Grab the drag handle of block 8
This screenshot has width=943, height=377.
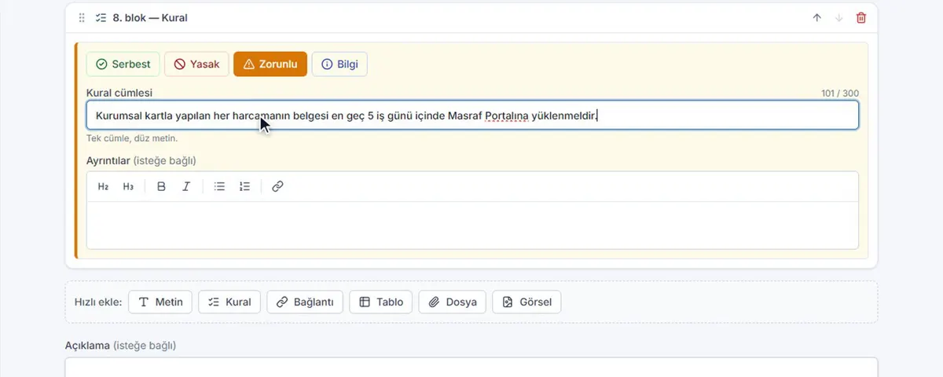pyautogui.click(x=82, y=17)
